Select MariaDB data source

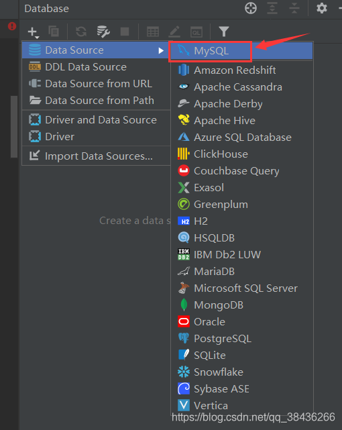(241, 271)
